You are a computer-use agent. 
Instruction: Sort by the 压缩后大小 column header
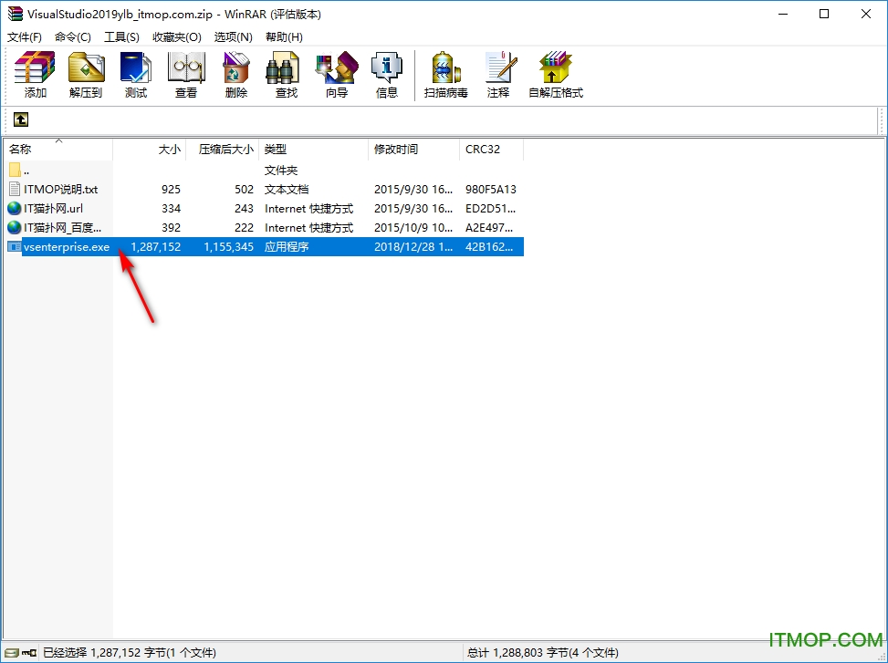pos(223,150)
